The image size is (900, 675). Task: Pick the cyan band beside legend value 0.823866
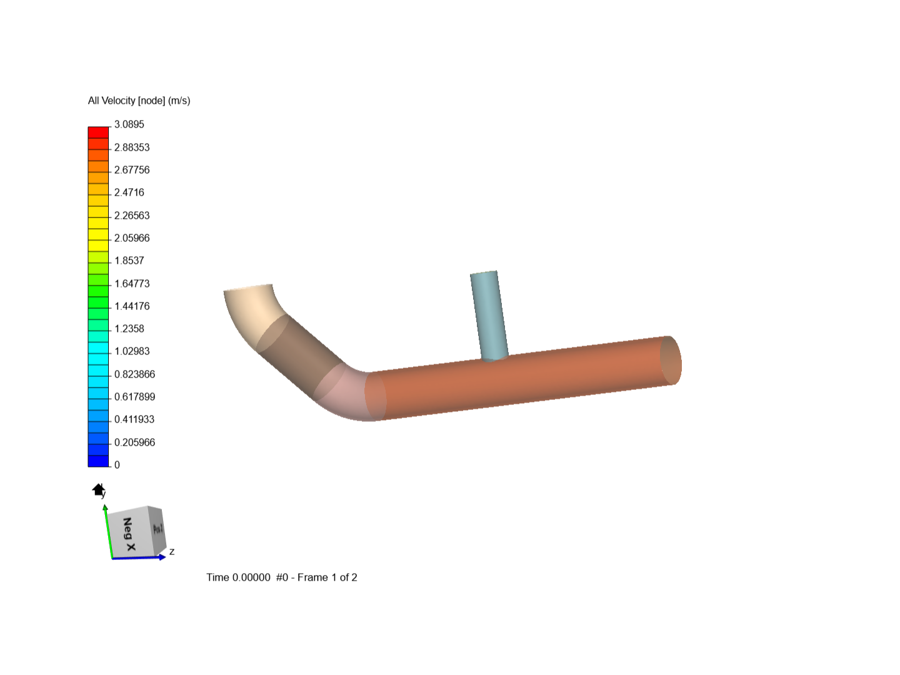[x=98, y=371]
